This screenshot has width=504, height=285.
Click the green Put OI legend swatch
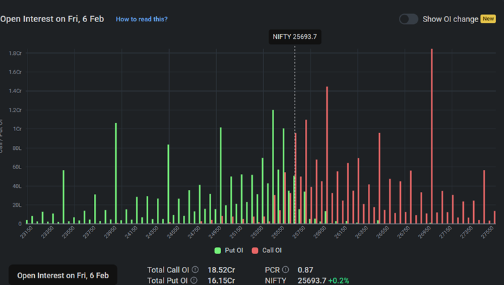point(218,250)
